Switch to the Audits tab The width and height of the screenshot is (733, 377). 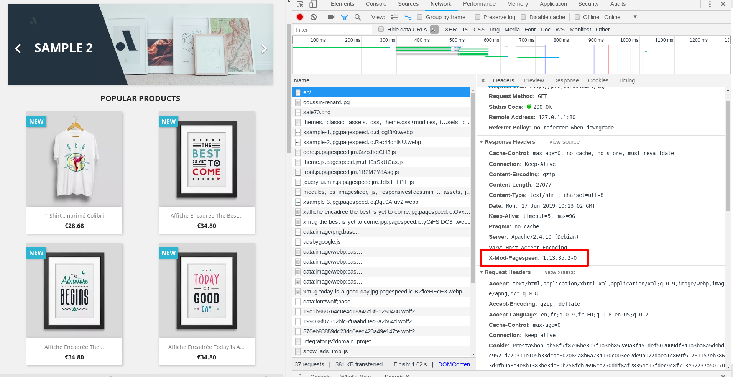pos(618,4)
